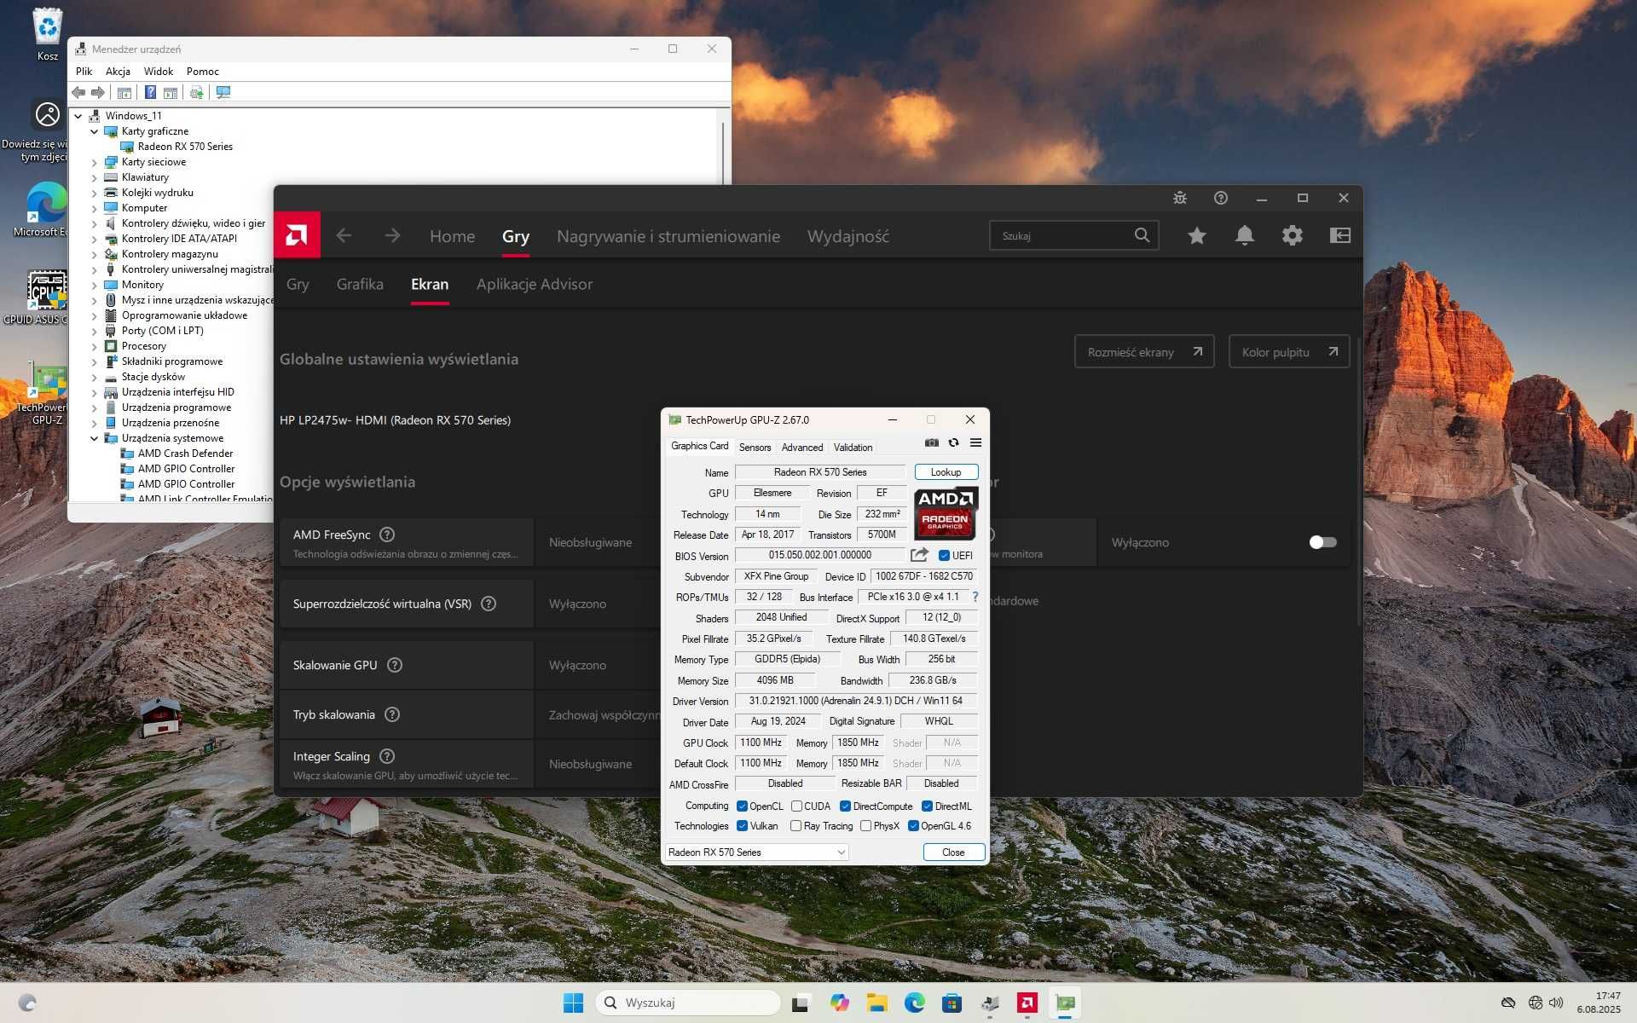1637x1023 pixels.
Task: Open notifications bell in Adrenalin
Action: 1245,235
